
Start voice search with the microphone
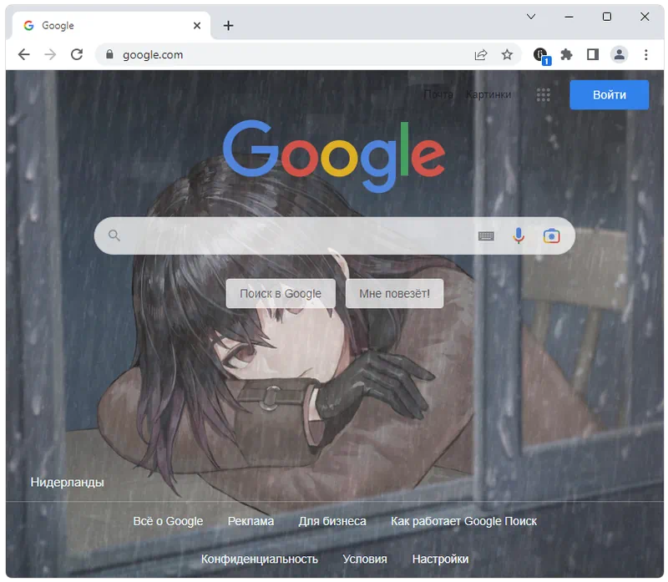[x=519, y=235]
